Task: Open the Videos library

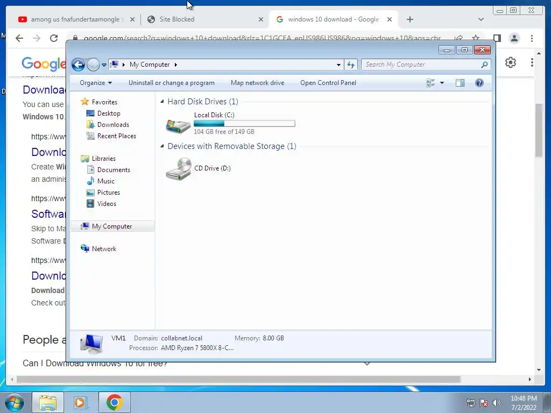Action: 101,204
